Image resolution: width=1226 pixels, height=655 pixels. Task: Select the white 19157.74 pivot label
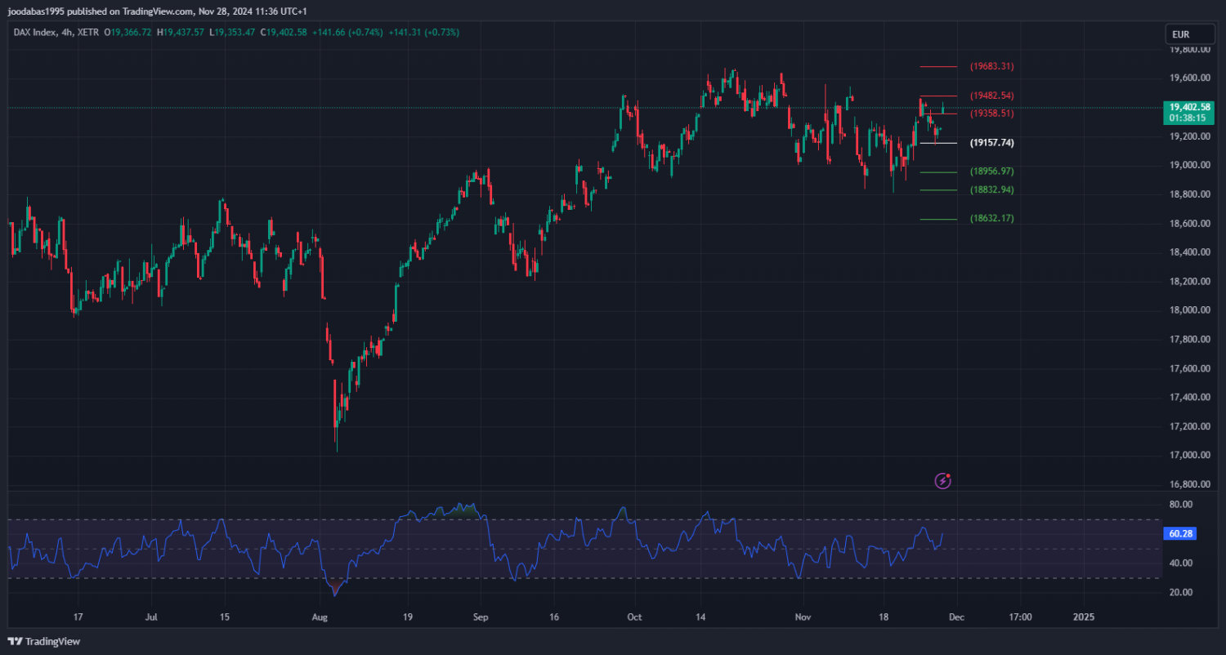pos(991,143)
